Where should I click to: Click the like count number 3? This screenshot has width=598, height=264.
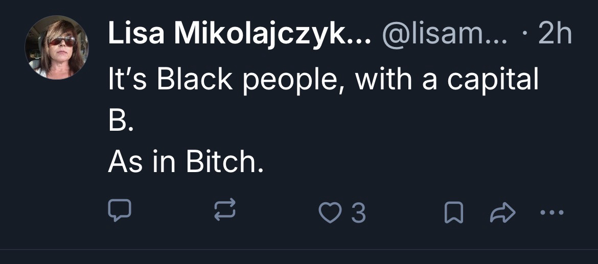(x=359, y=212)
